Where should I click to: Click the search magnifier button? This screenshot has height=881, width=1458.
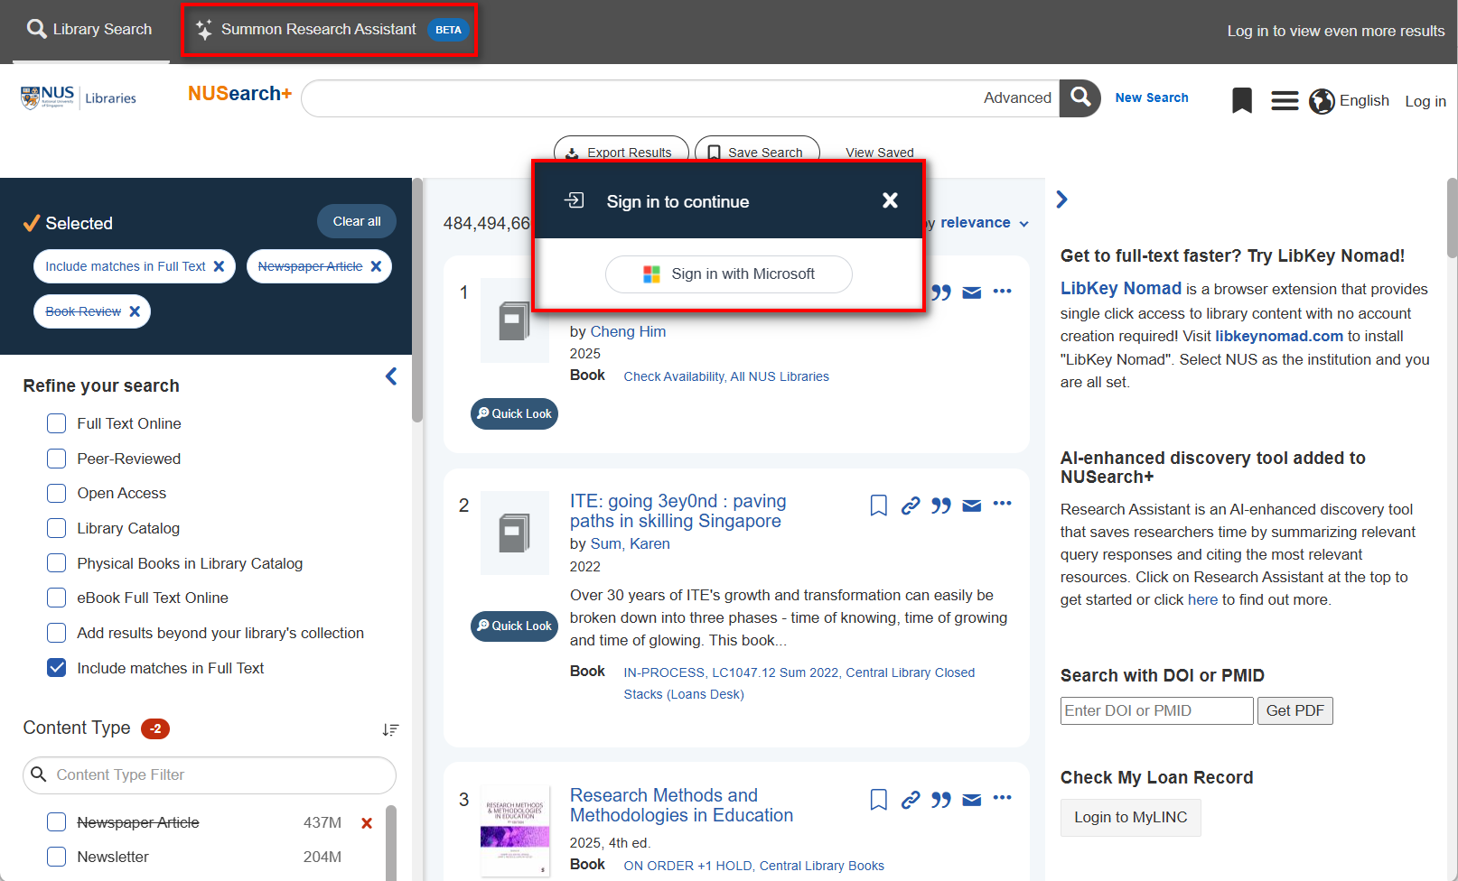tap(1080, 97)
